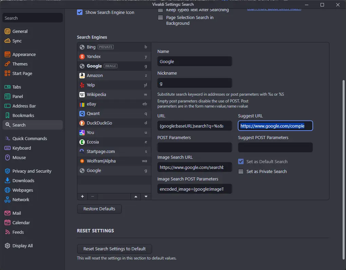
Task: Open the Panel settings icon
Action: click(7, 96)
